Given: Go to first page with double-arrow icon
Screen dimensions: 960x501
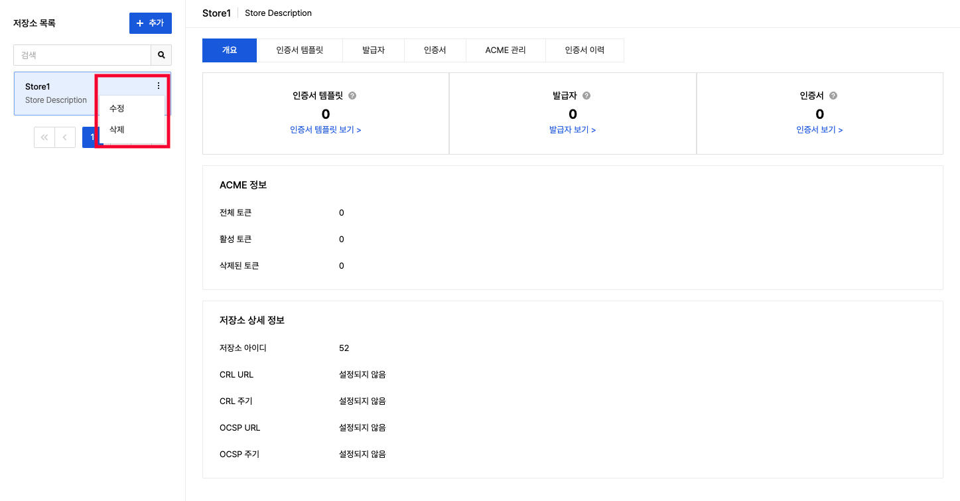Looking at the screenshot, I should tap(44, 137).
